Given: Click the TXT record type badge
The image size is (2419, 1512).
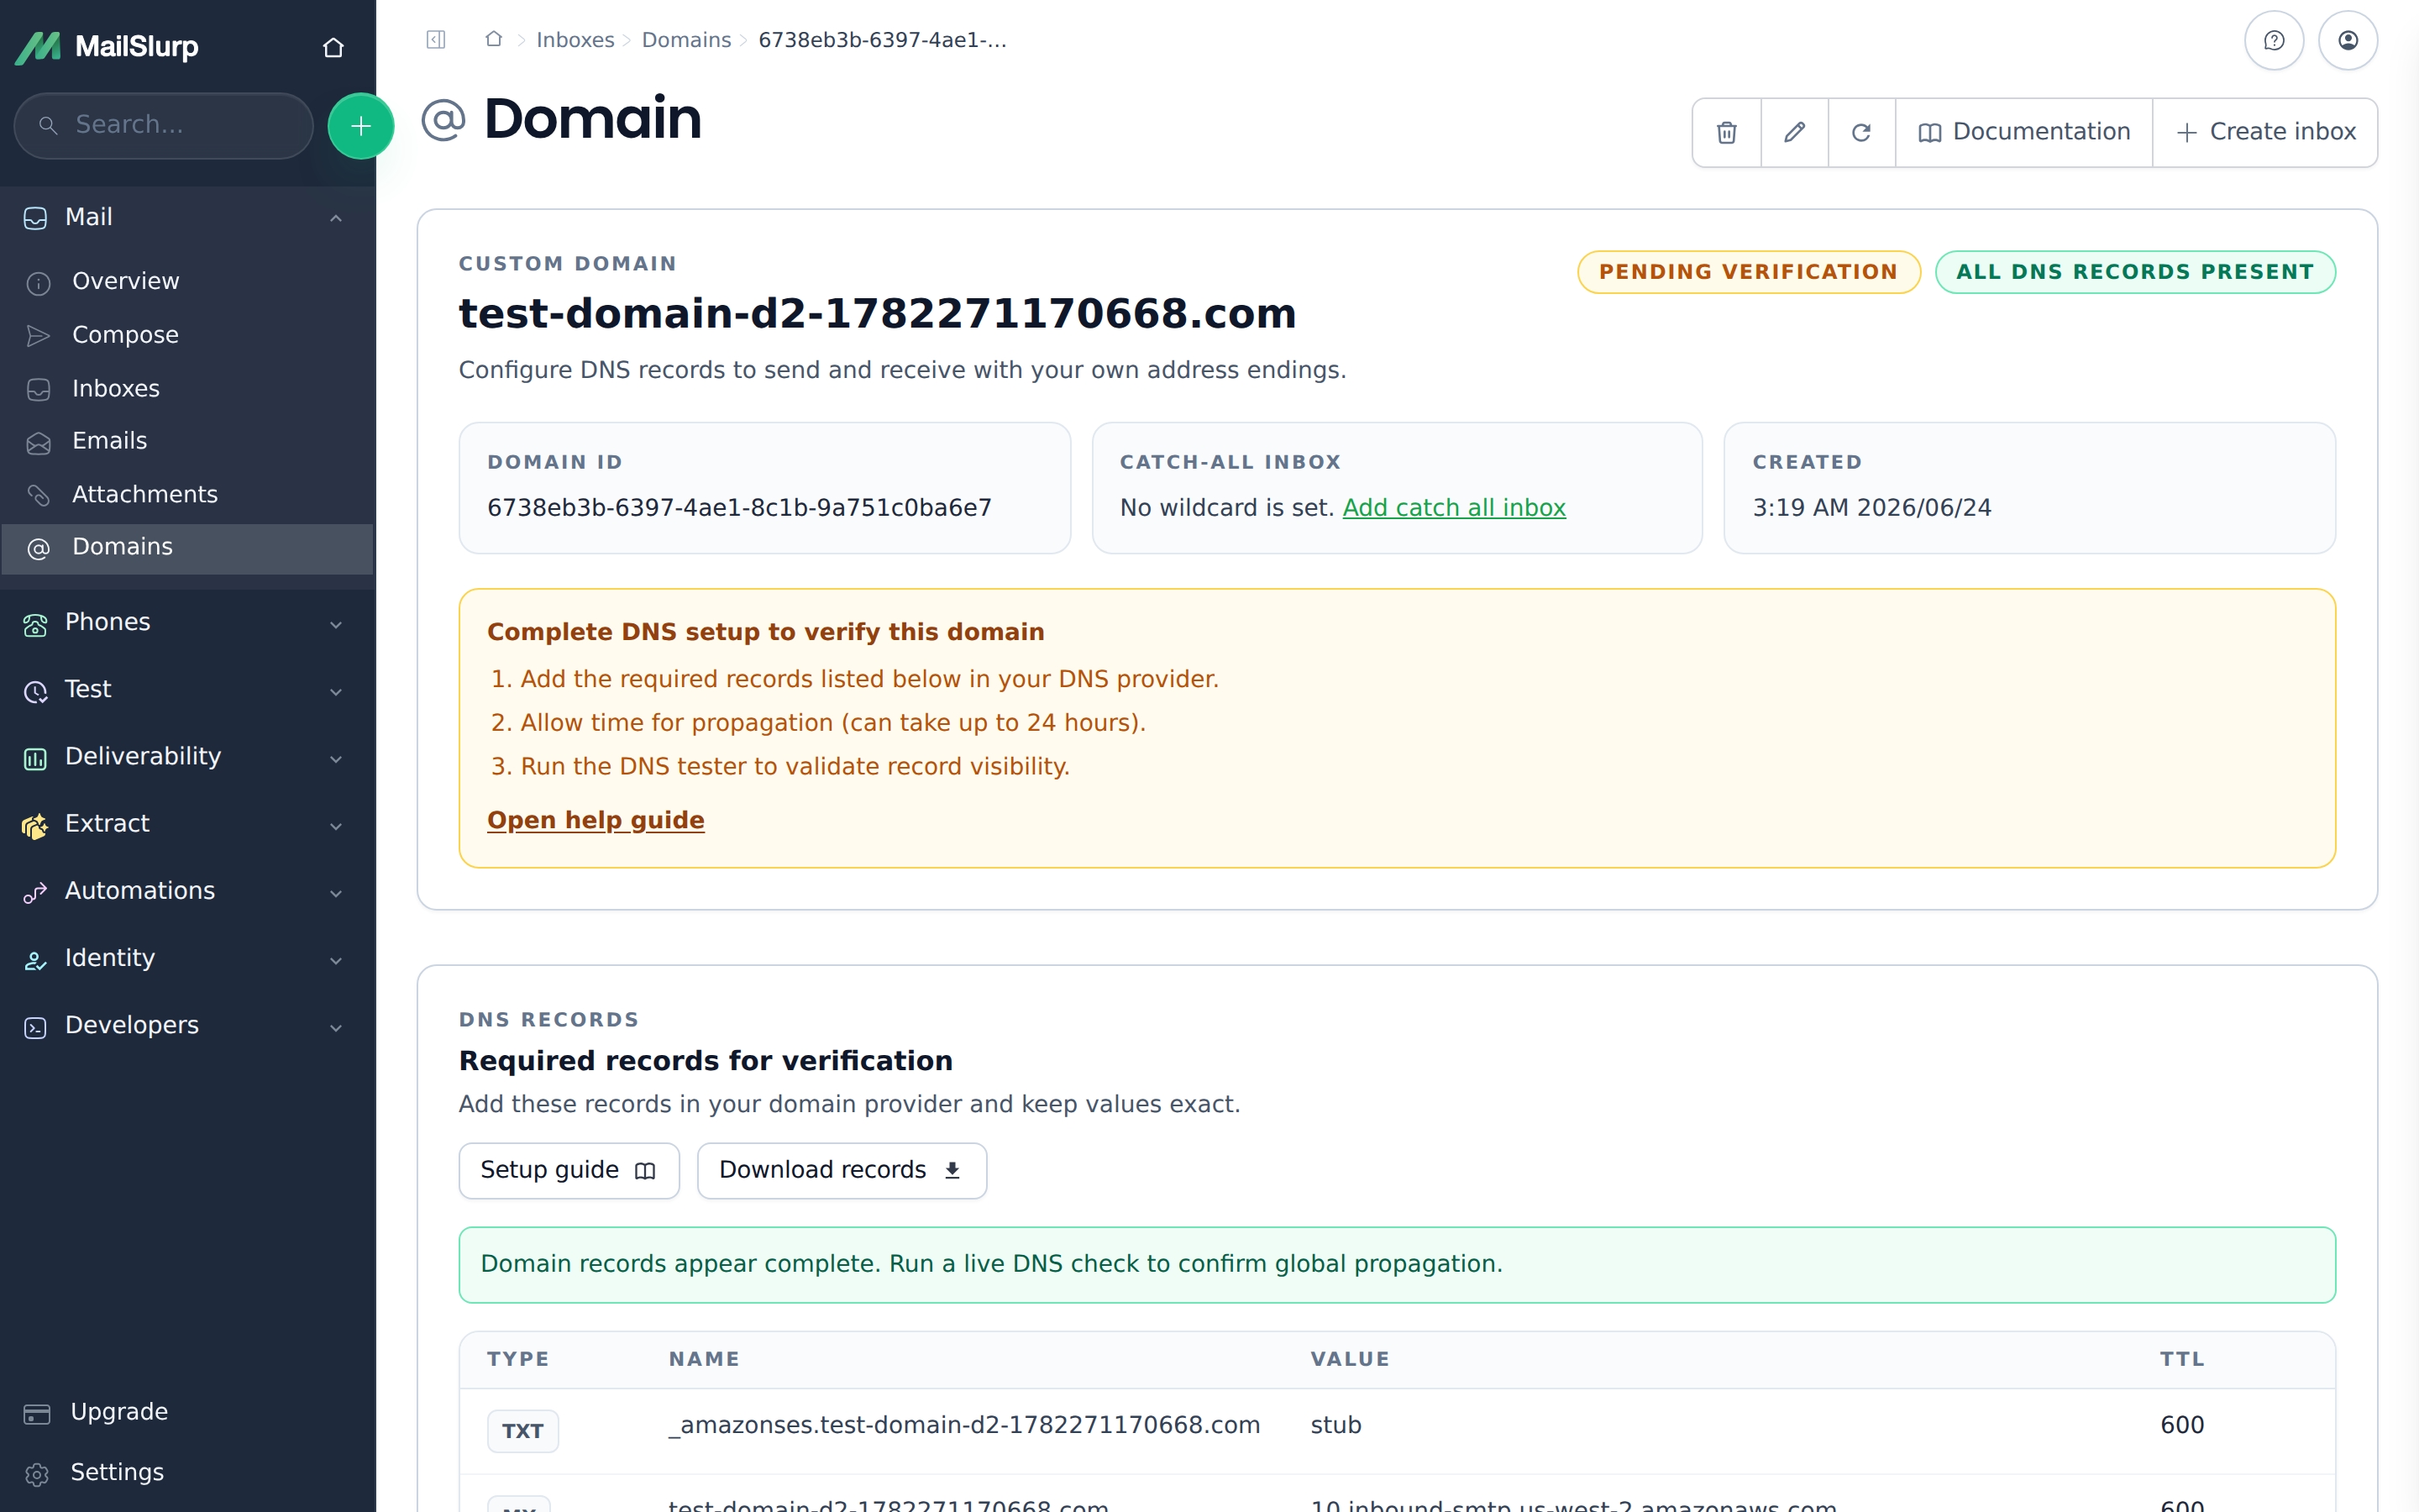Looking at the screenshot, I should [522, 1431].
